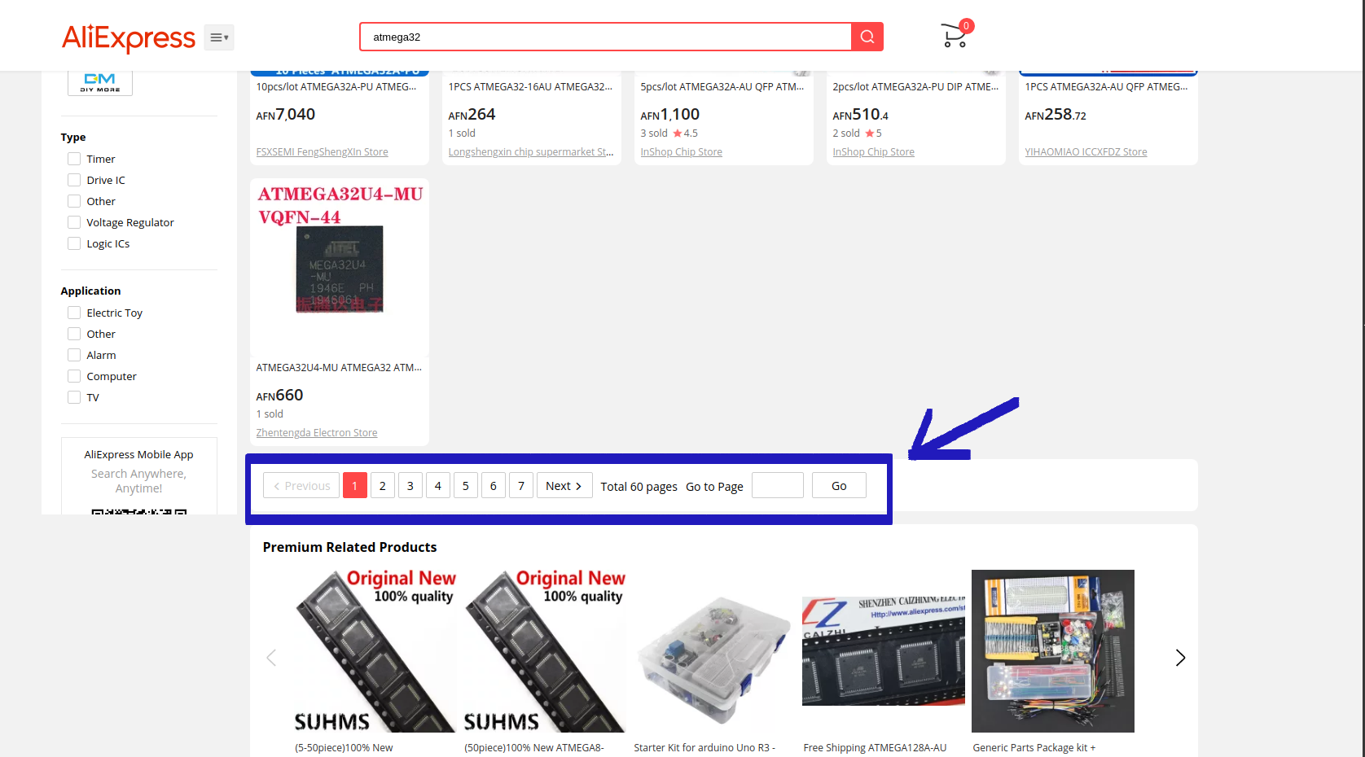Screen dimensions: 1365x757
Task: Open Generic Parts Package kit title
Action: pyautogui.click(x=1034, y=748)
